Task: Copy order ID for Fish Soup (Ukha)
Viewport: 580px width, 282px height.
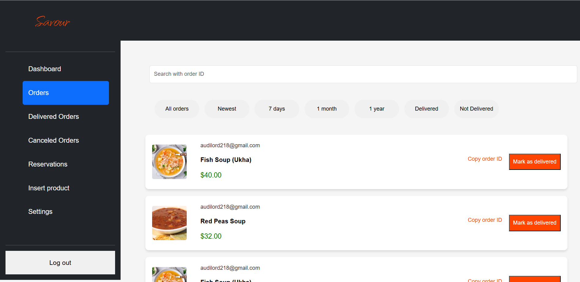Action: click(x=485, y=159)
